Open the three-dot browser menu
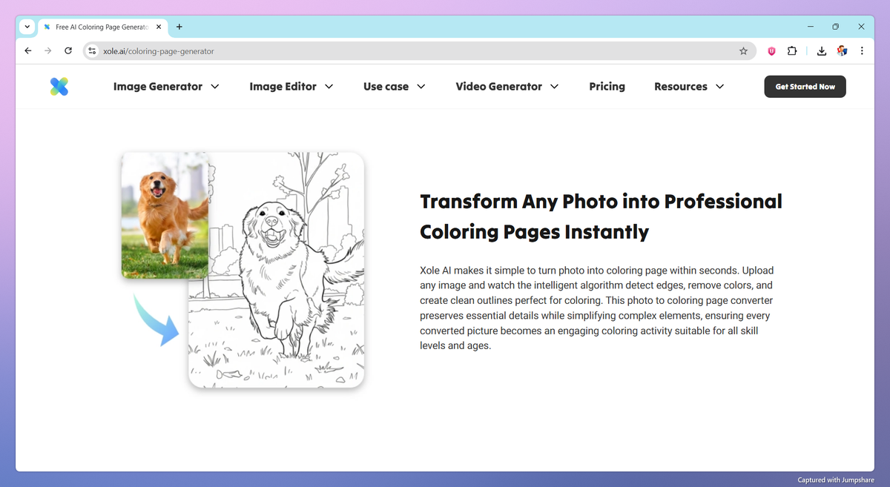890x487 pixels. 861,50
